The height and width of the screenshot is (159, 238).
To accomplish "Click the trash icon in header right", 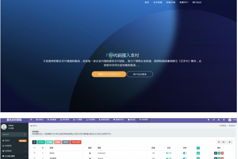I will [219, 120].
